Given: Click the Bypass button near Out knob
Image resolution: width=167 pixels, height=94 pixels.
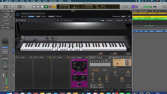Looking at the screenshot, I should coord(128,54).
